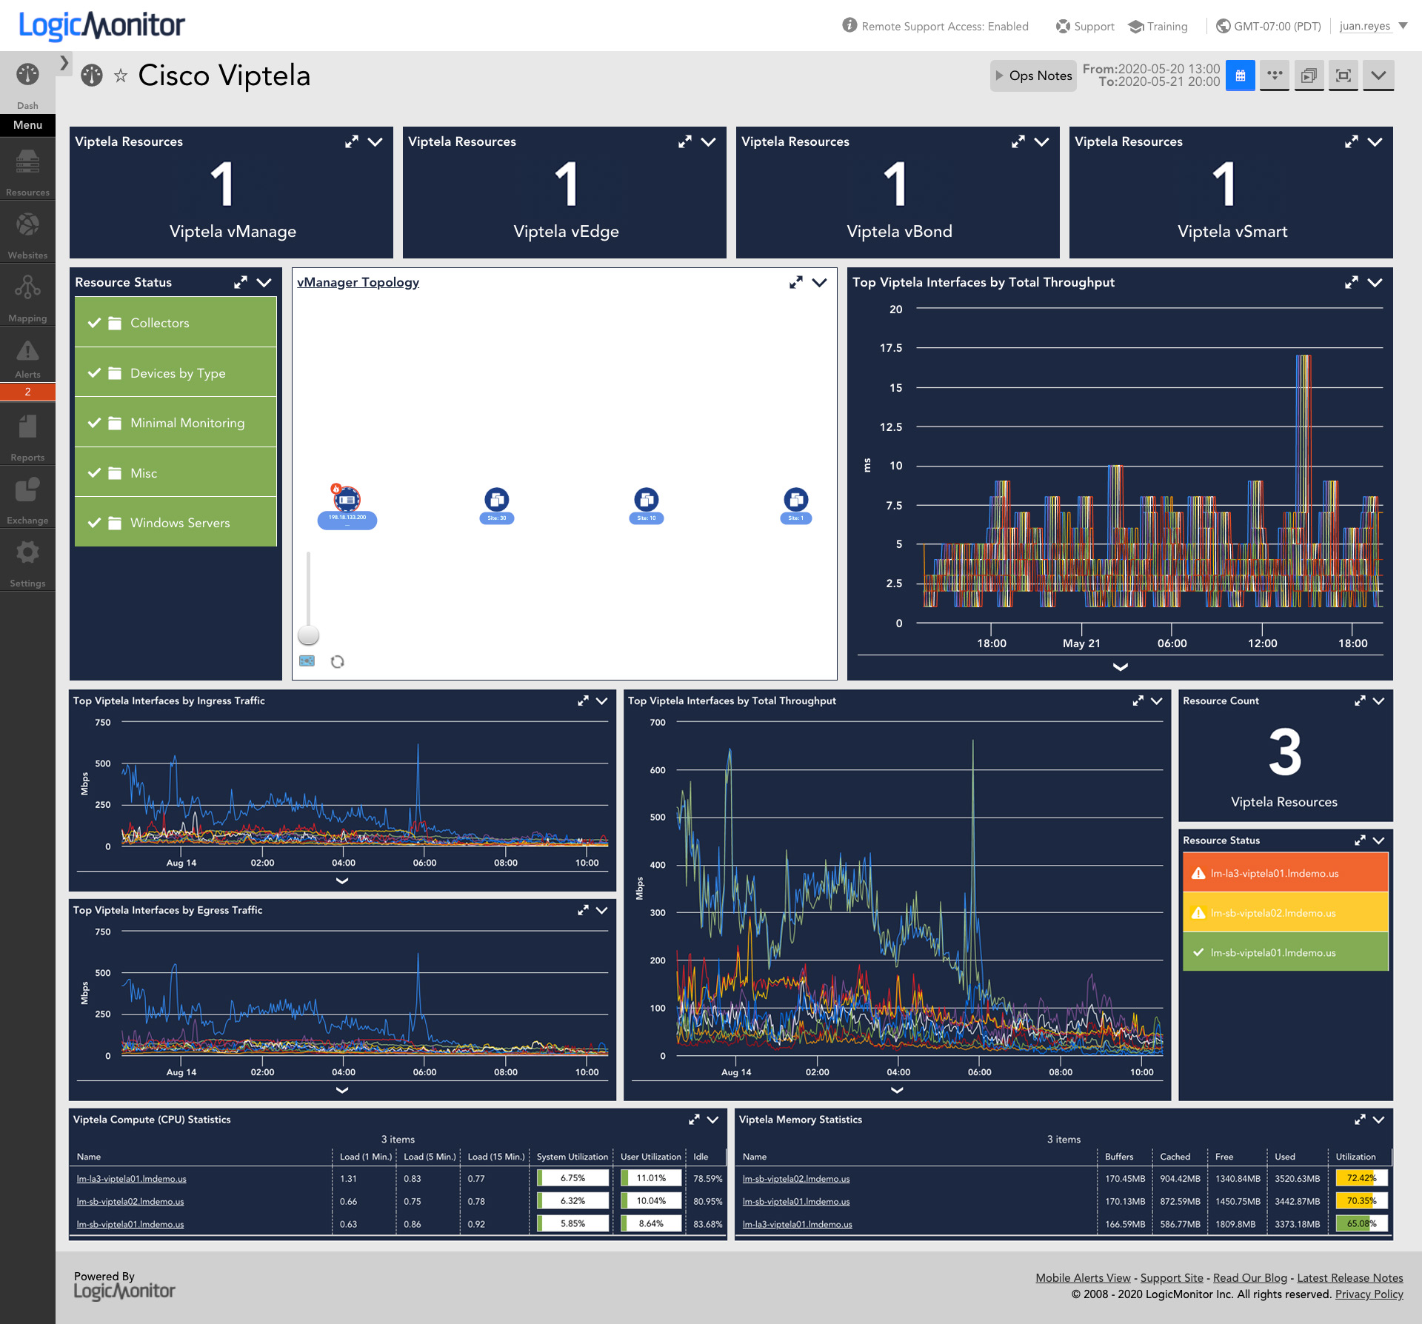
Task: Open Viptela vManage widget dropdown menu
Action: tap(375, 141)
